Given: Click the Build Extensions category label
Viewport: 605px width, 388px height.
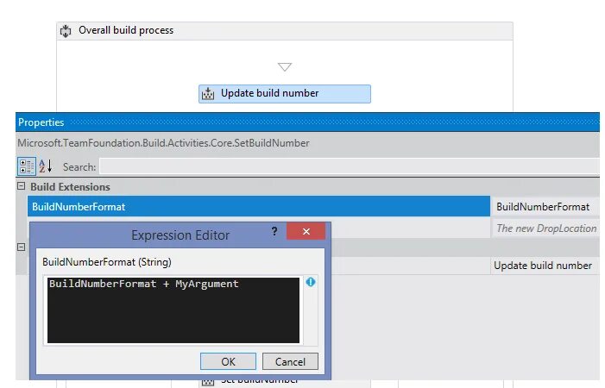Looking at the screenshot, I should point(70,187).
